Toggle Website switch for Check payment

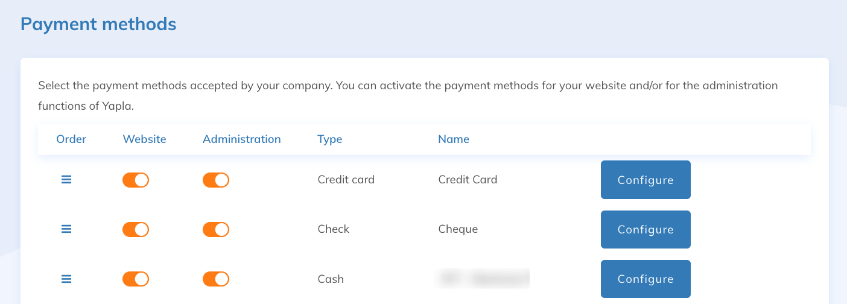136,229
